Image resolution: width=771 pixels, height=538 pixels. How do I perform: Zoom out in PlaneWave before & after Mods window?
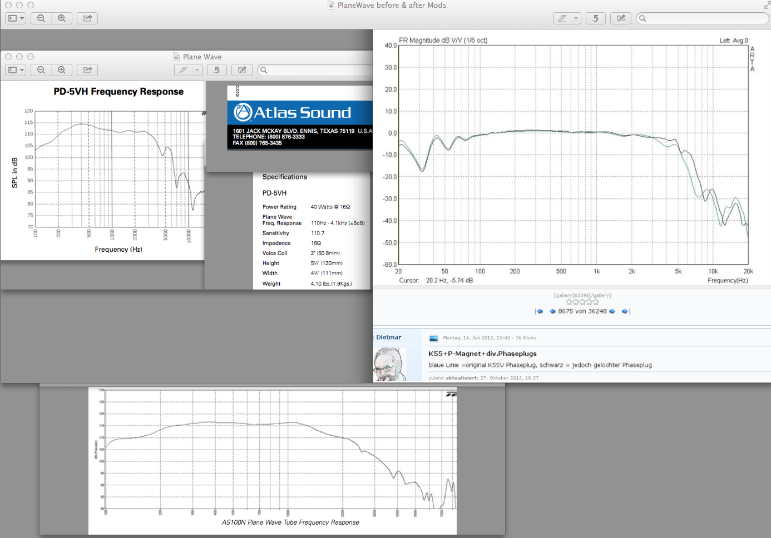(41, 18)
